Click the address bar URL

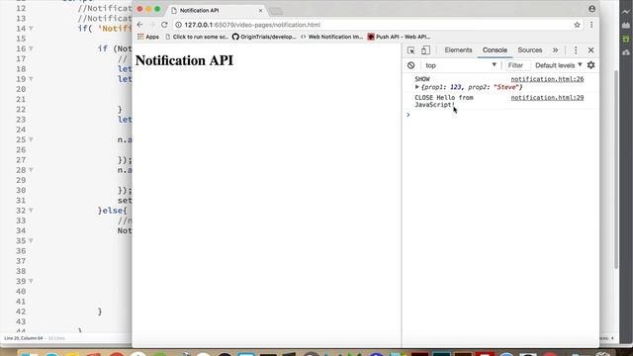click(x=252, y=25)
